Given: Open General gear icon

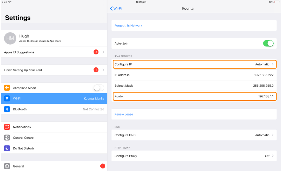Looking at the screenshot, I should click(7, 166).
